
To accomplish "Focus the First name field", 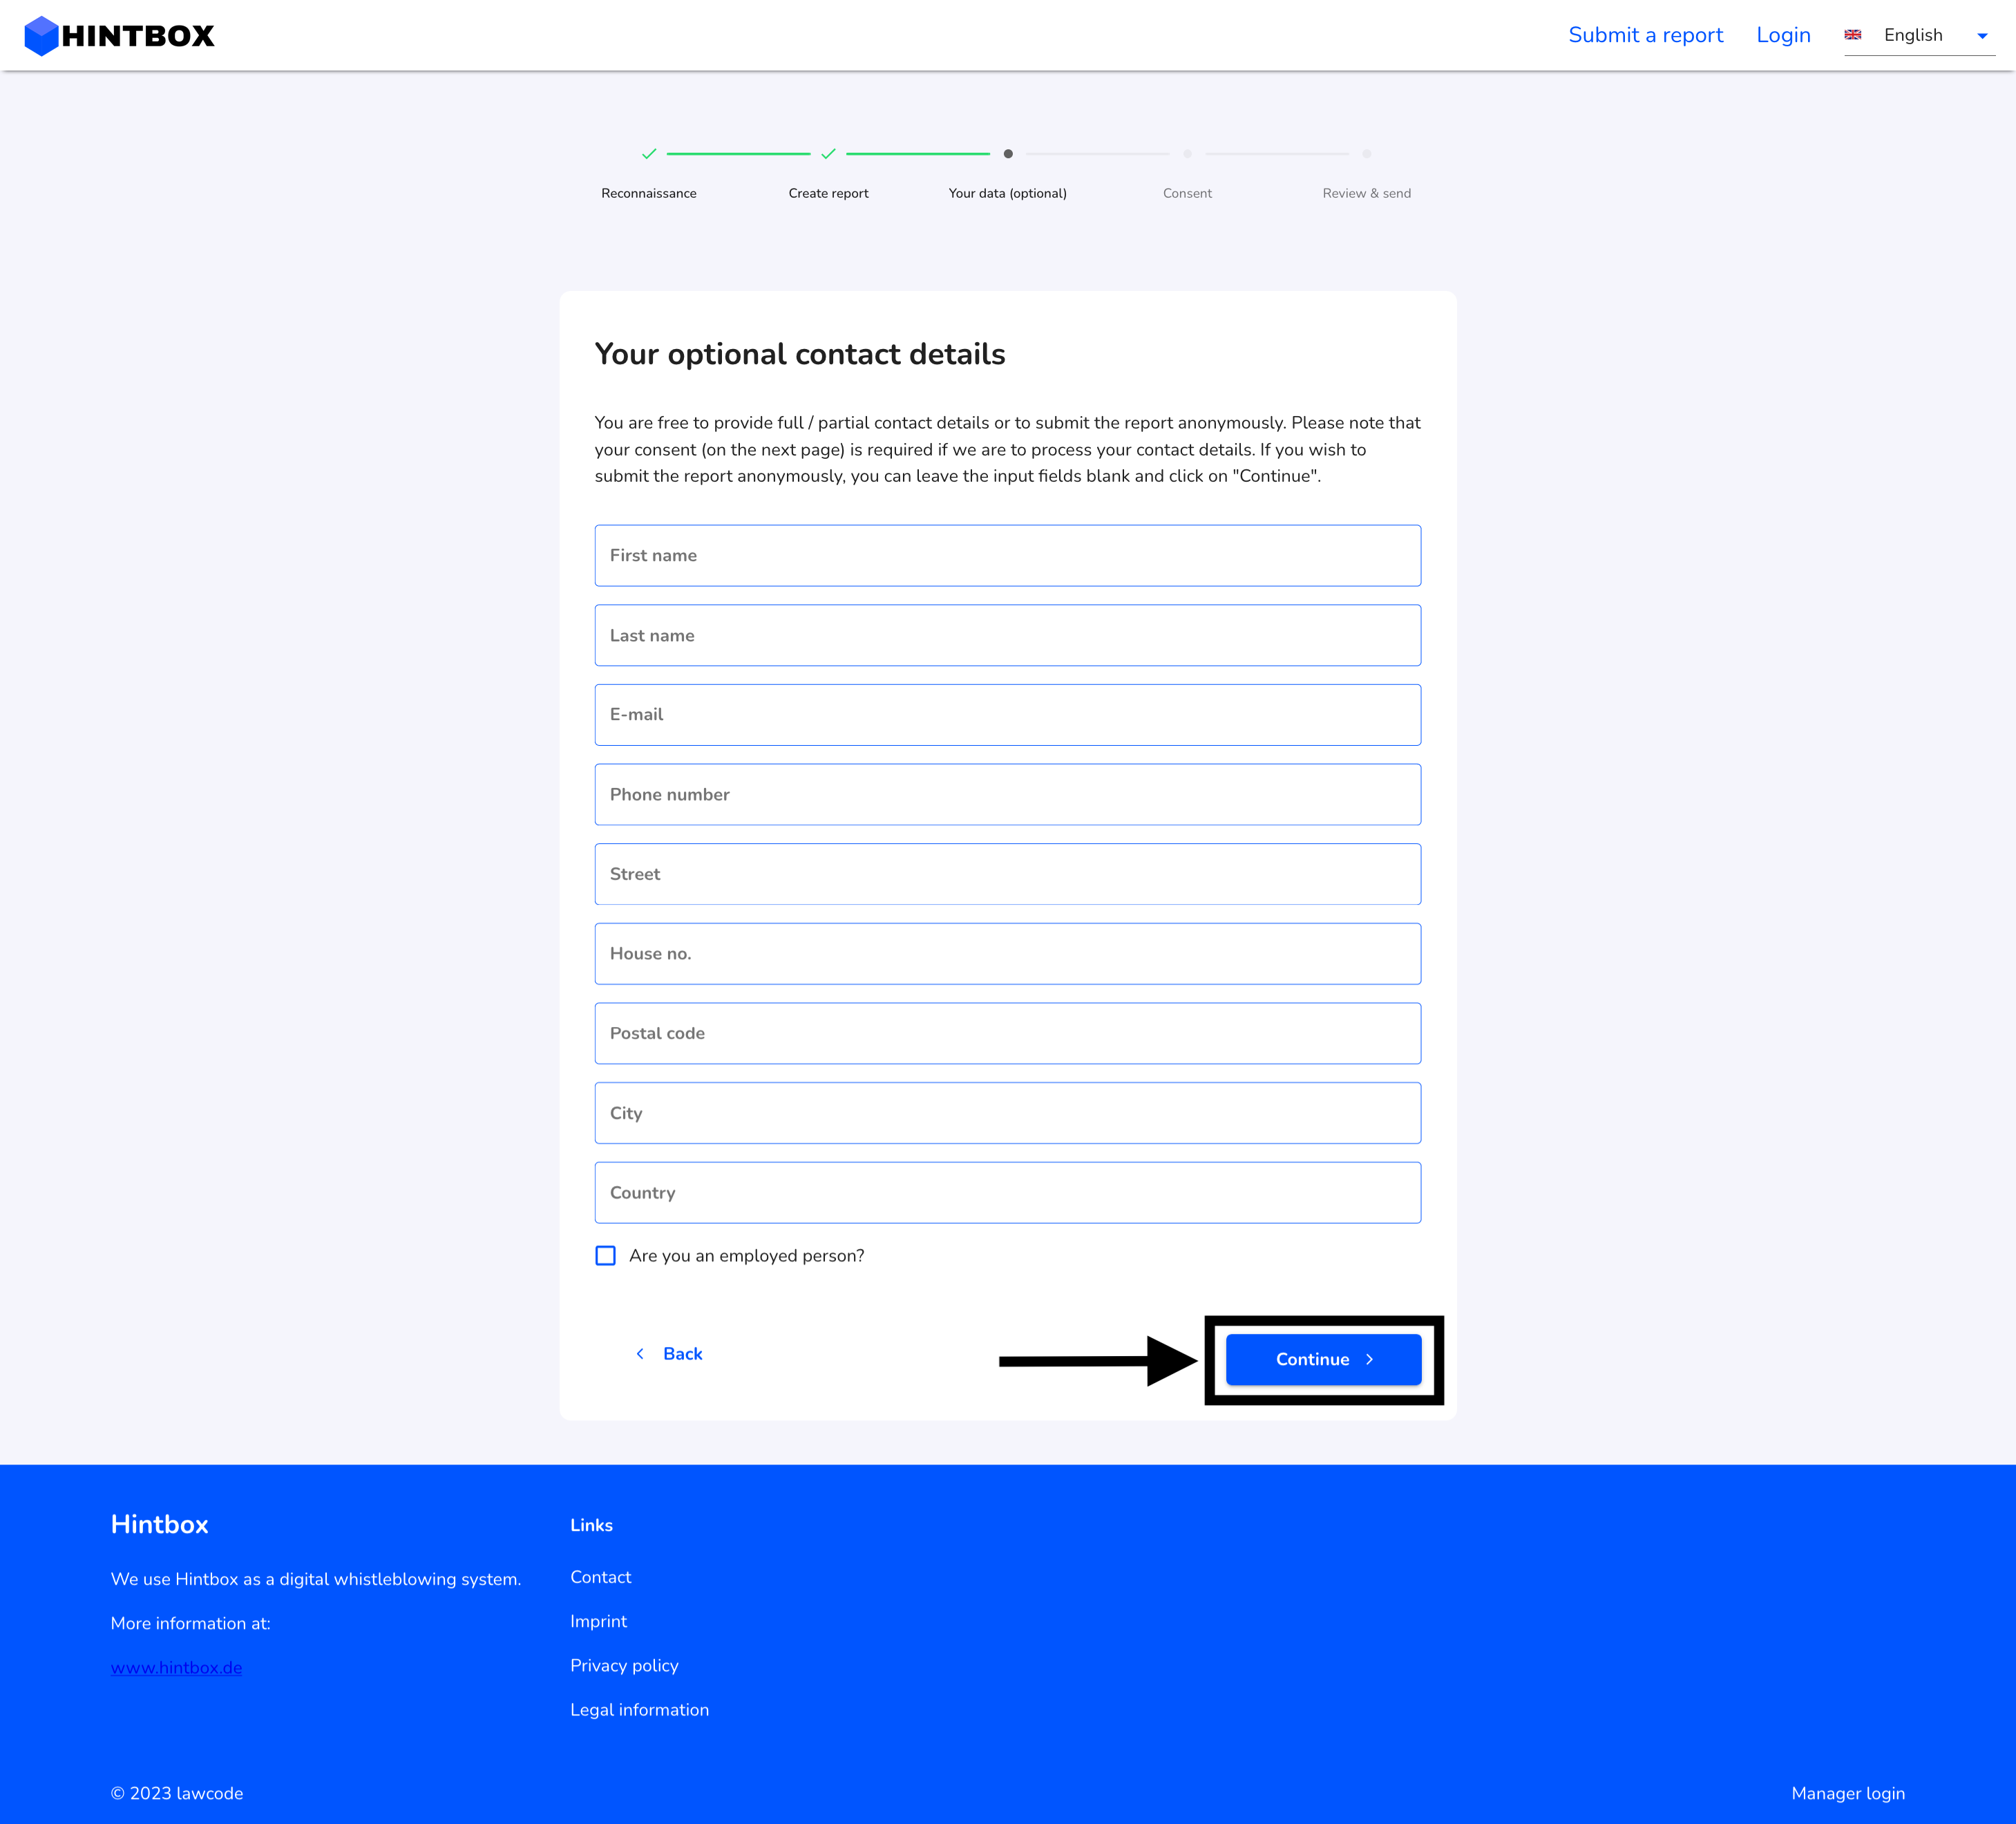I will 1008,555.
